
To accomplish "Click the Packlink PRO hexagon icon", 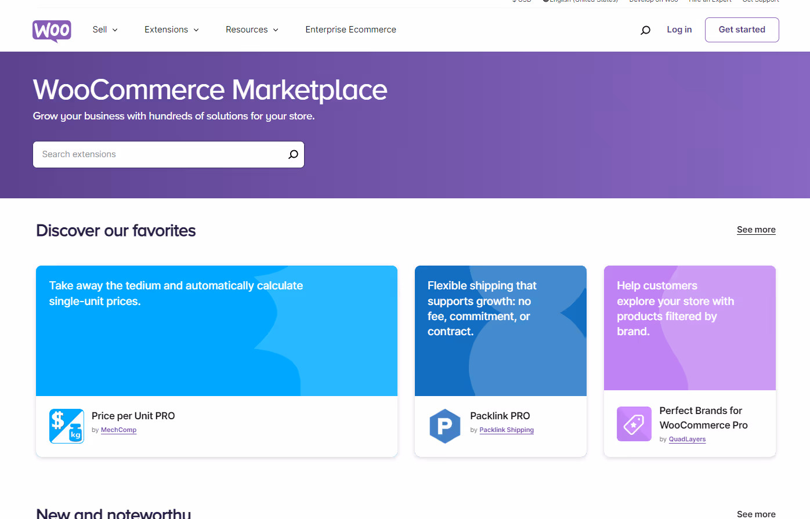I will pos(445,426).
